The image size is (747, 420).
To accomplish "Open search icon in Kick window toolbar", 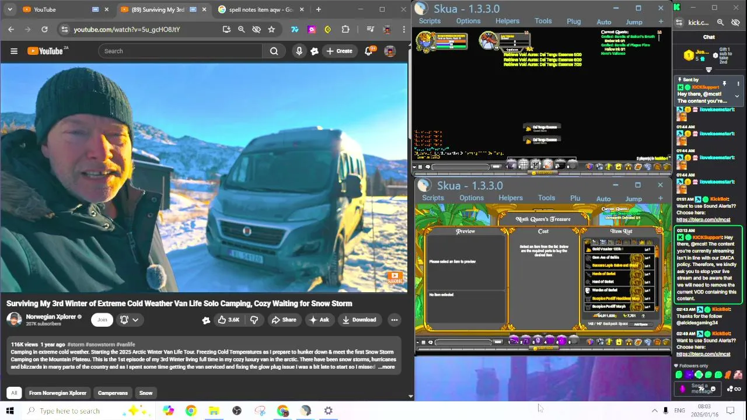I will pos(720,22).
